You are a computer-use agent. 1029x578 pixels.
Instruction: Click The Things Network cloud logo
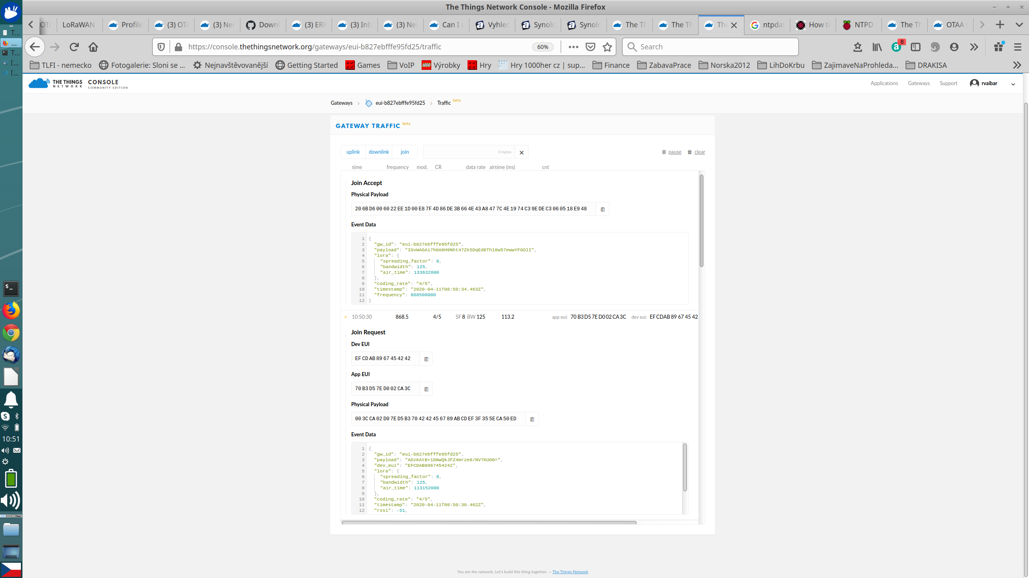coord(39,83)
